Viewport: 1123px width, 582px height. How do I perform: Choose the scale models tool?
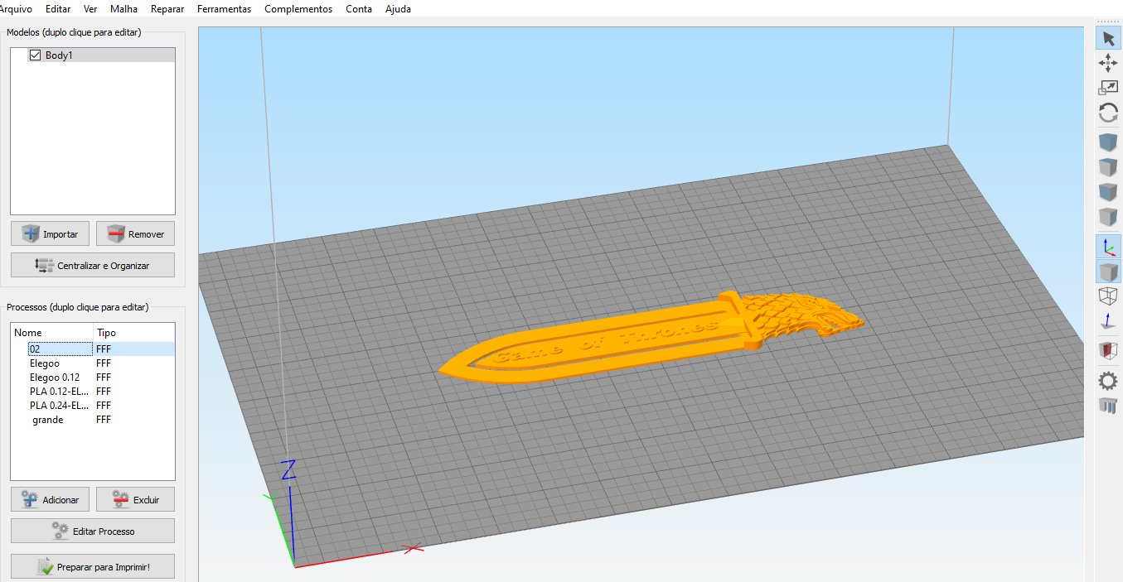(x=1108, y=88)
